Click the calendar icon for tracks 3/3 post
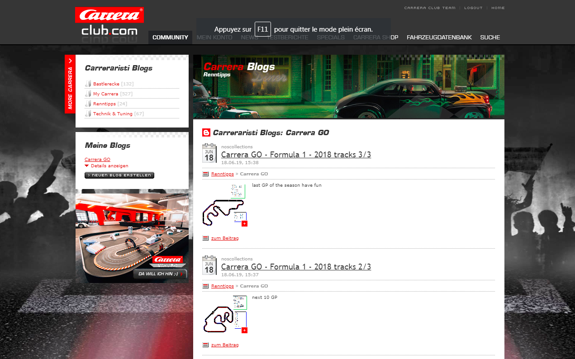The height and width of the screenshot is (359, 575). tap(209, 153)
